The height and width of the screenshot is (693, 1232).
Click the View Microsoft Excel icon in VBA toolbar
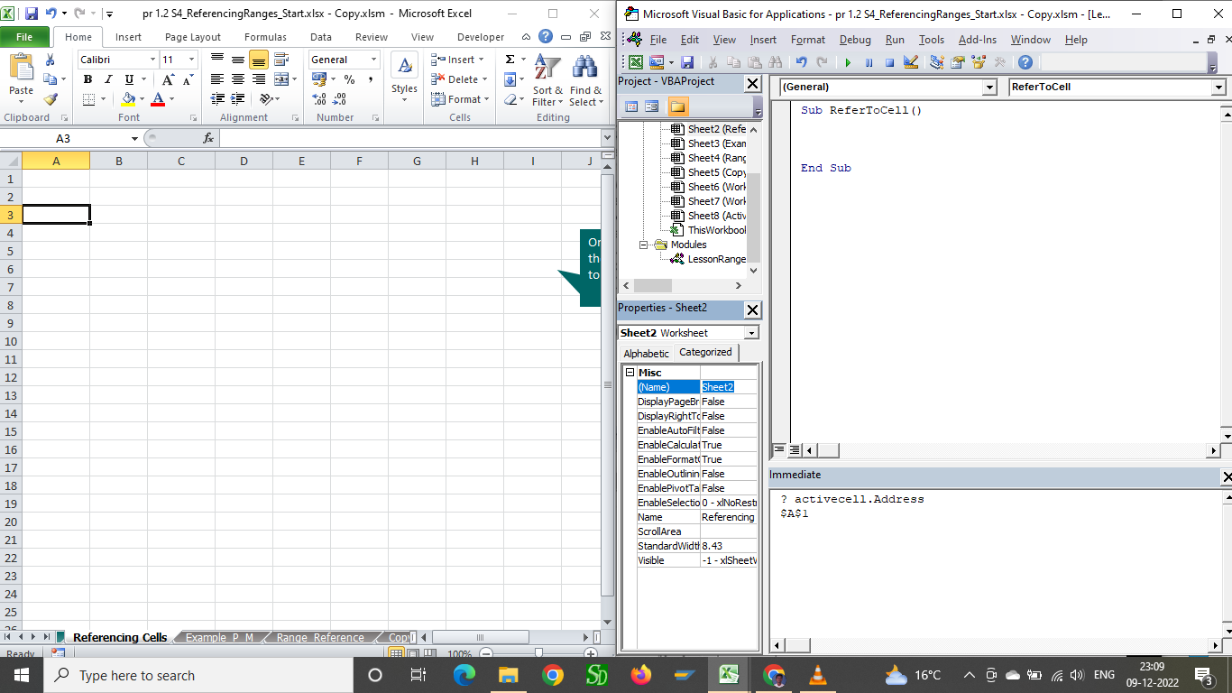click(x=636, y=62)
